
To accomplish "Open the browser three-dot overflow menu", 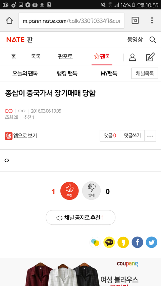I will (x=152, y=20).
